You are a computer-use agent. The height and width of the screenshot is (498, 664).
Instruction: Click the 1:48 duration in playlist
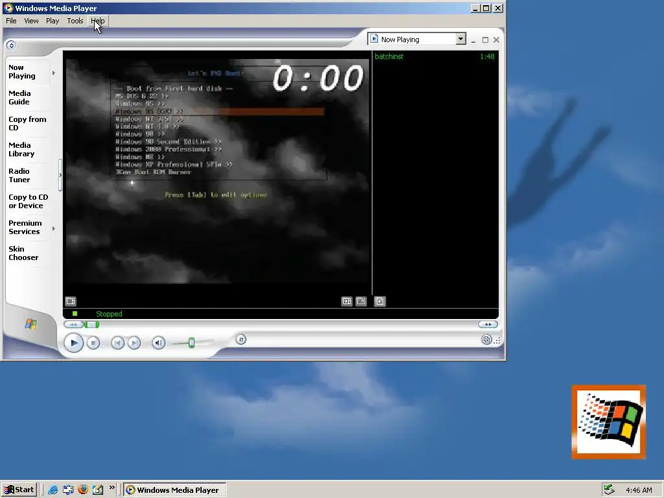tap(487, 56)
